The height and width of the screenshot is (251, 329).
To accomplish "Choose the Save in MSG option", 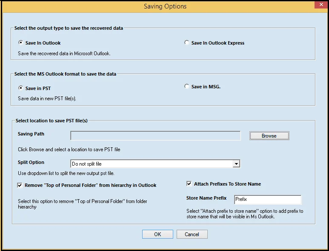I will tap(186, 87).
